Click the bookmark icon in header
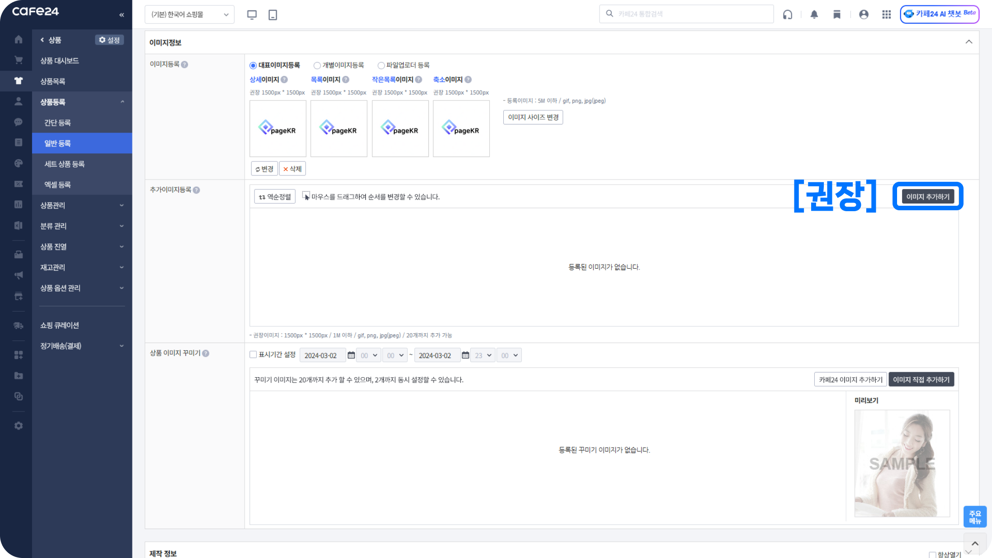992x558 pixels. pos(837,14)
